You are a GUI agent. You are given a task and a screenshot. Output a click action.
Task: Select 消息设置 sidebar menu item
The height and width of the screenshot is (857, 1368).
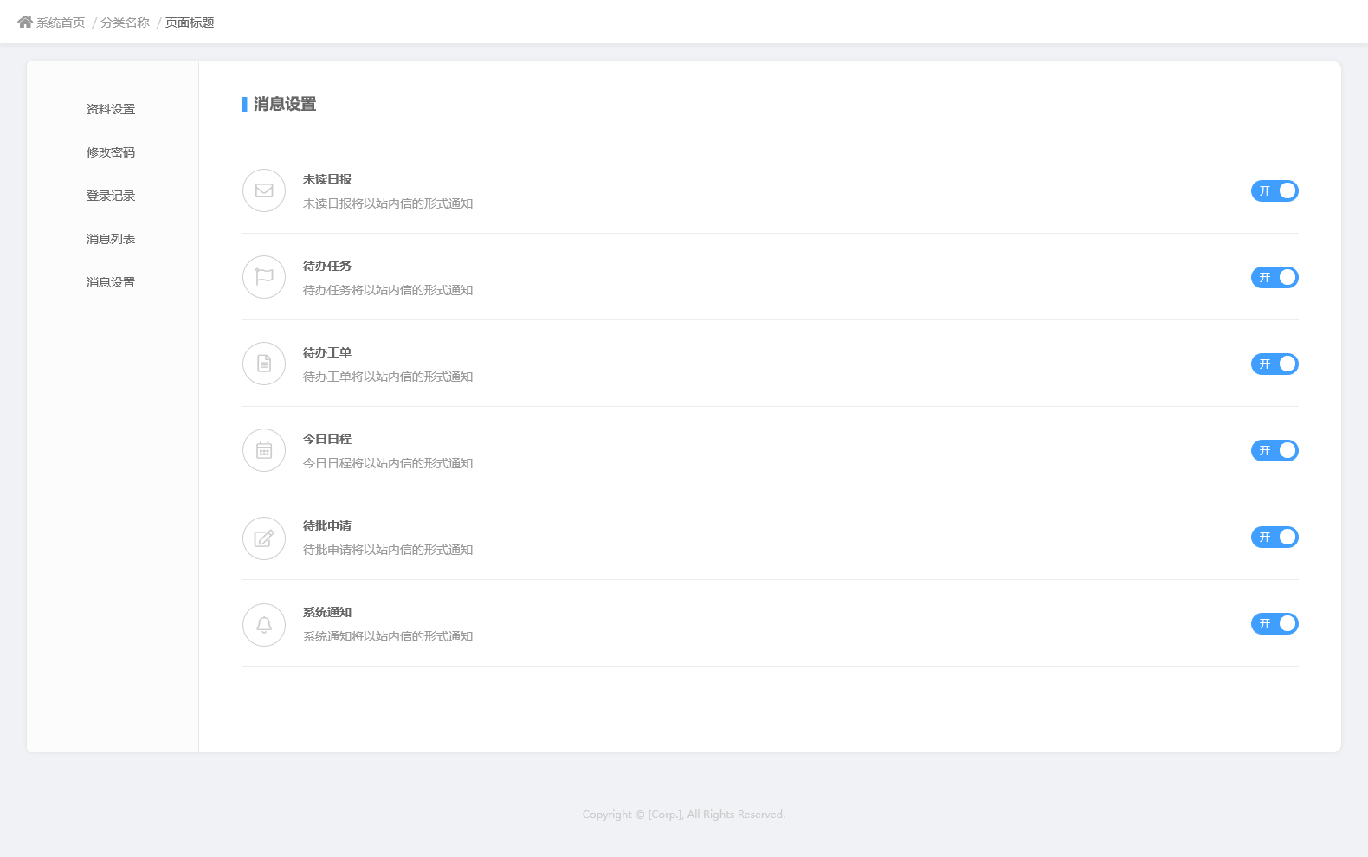[111, 282]
